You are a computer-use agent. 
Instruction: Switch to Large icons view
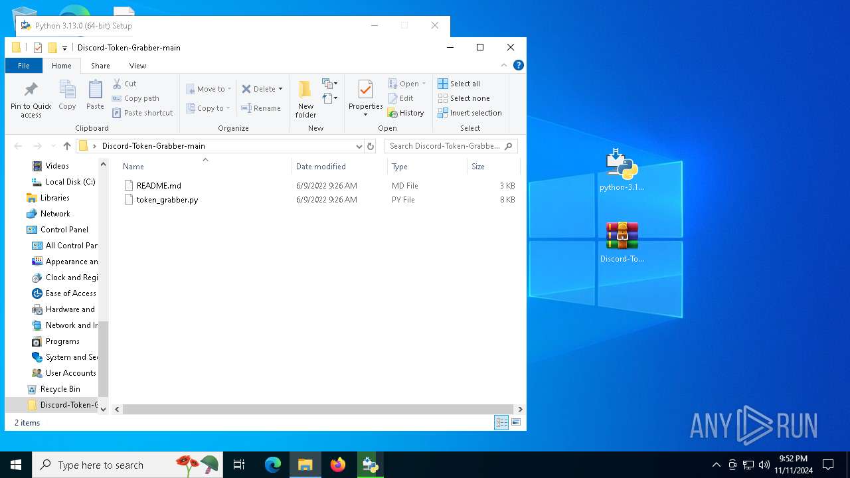[x=516, y=422]
